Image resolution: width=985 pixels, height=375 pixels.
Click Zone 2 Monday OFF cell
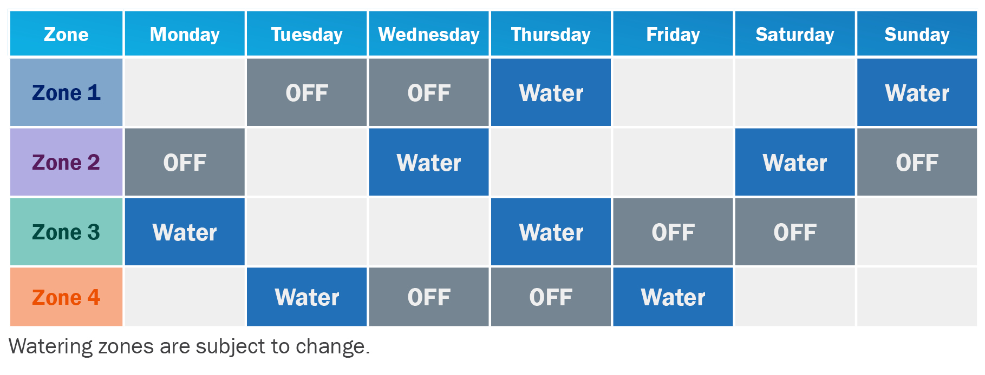185,162
